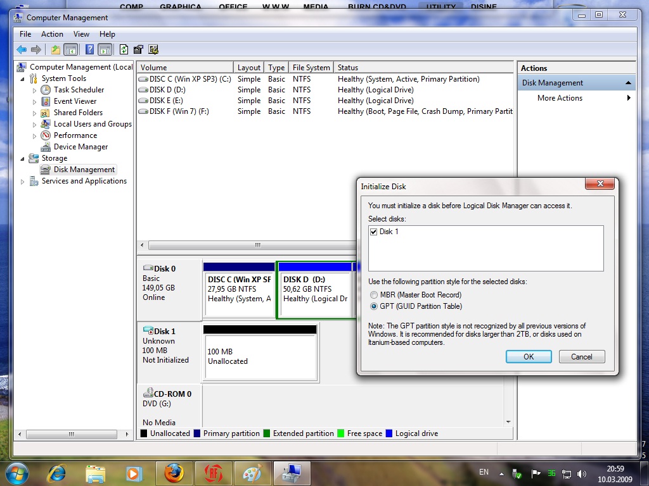Select Performance in tree

coord(75,135)
